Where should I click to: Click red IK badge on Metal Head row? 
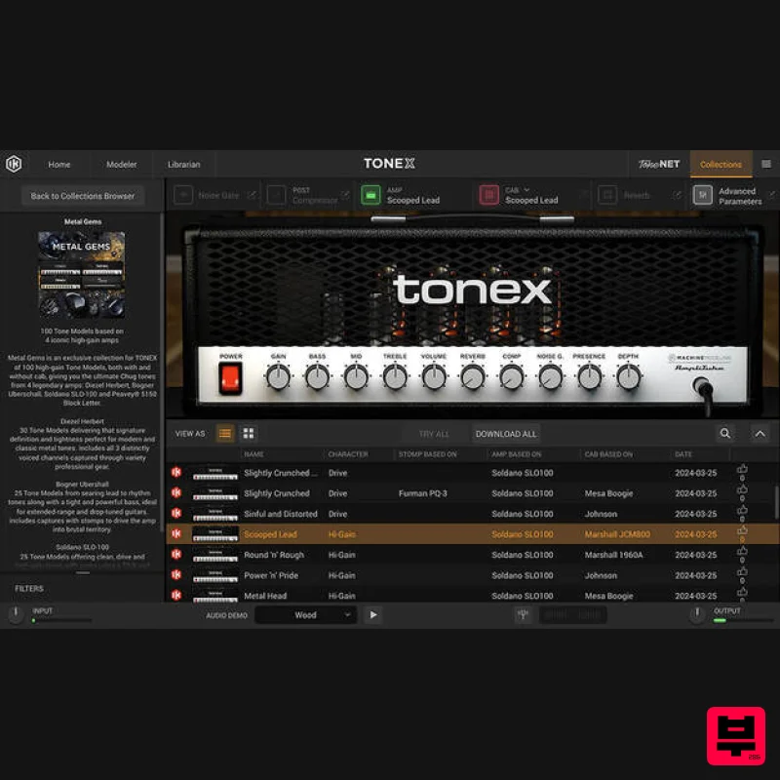click(176, 595)
